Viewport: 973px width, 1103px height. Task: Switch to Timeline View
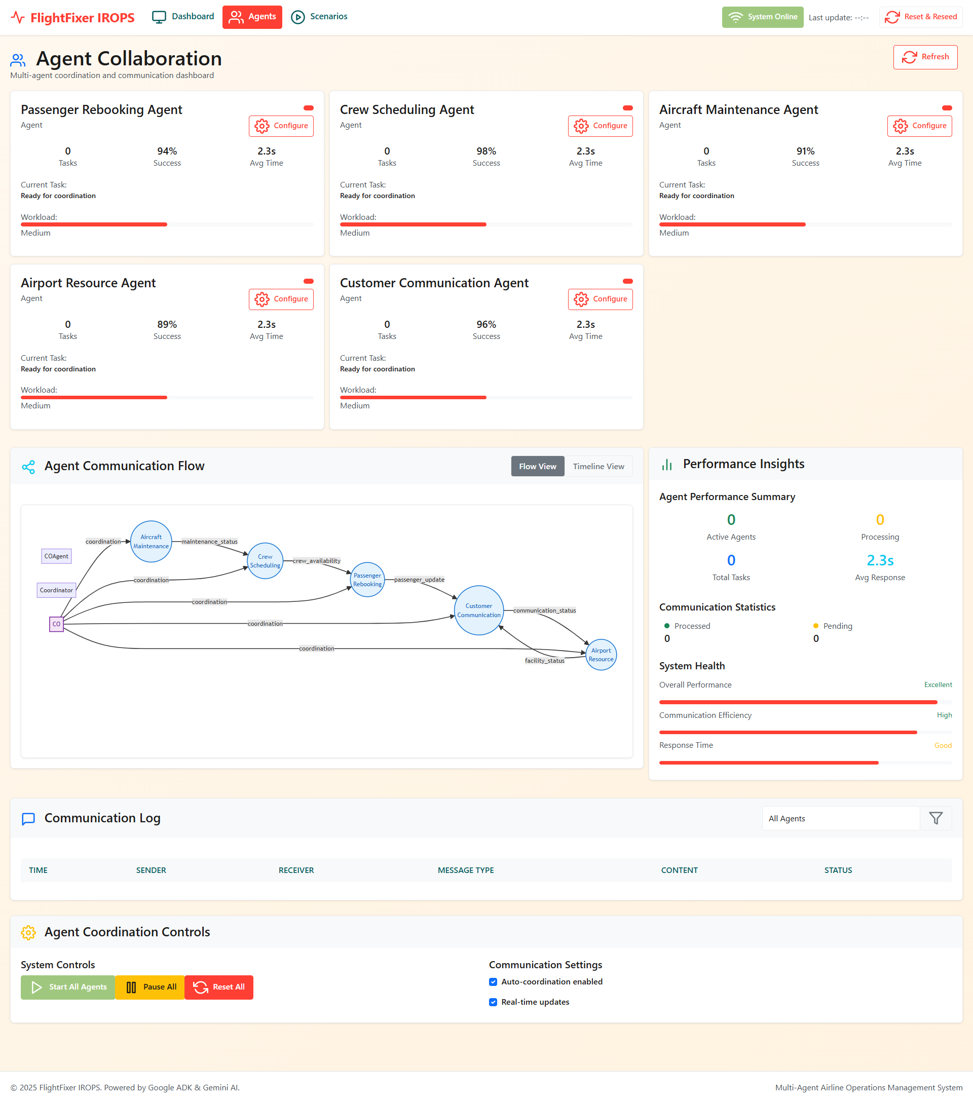(x=598, y=466)
